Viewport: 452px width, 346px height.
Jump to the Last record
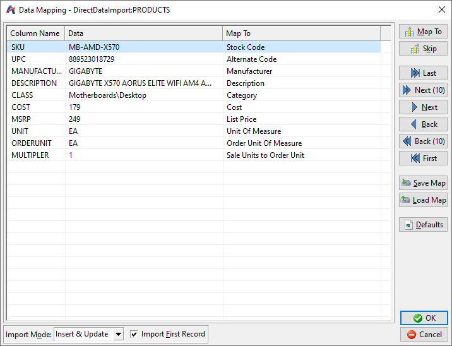tap(423, 73)
